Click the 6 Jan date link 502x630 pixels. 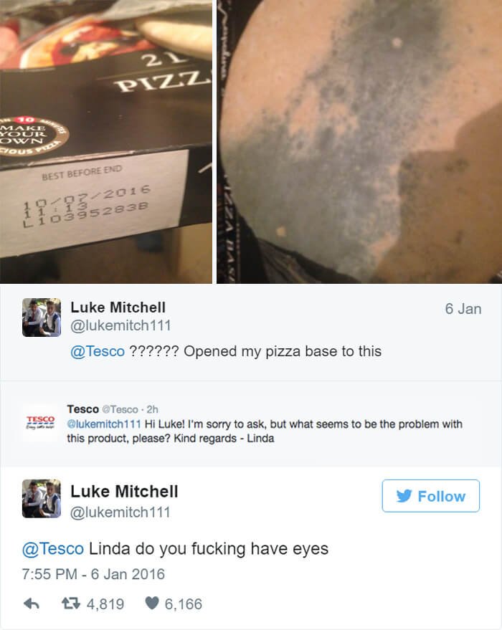[x=463, y=309]
